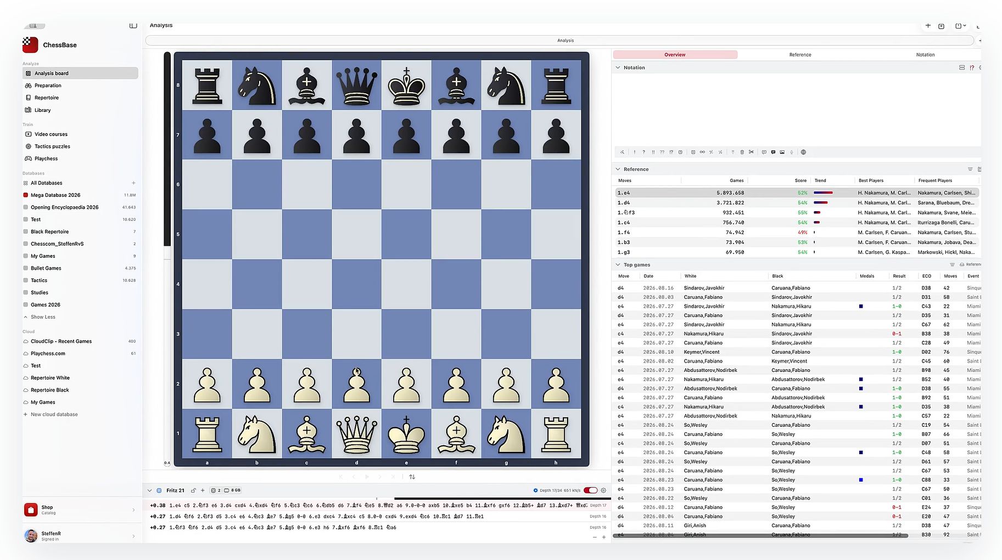Viewport: 1002px width, 560px height.
Task: Click Show Less under databases list
Action: (x=43, y=317)
